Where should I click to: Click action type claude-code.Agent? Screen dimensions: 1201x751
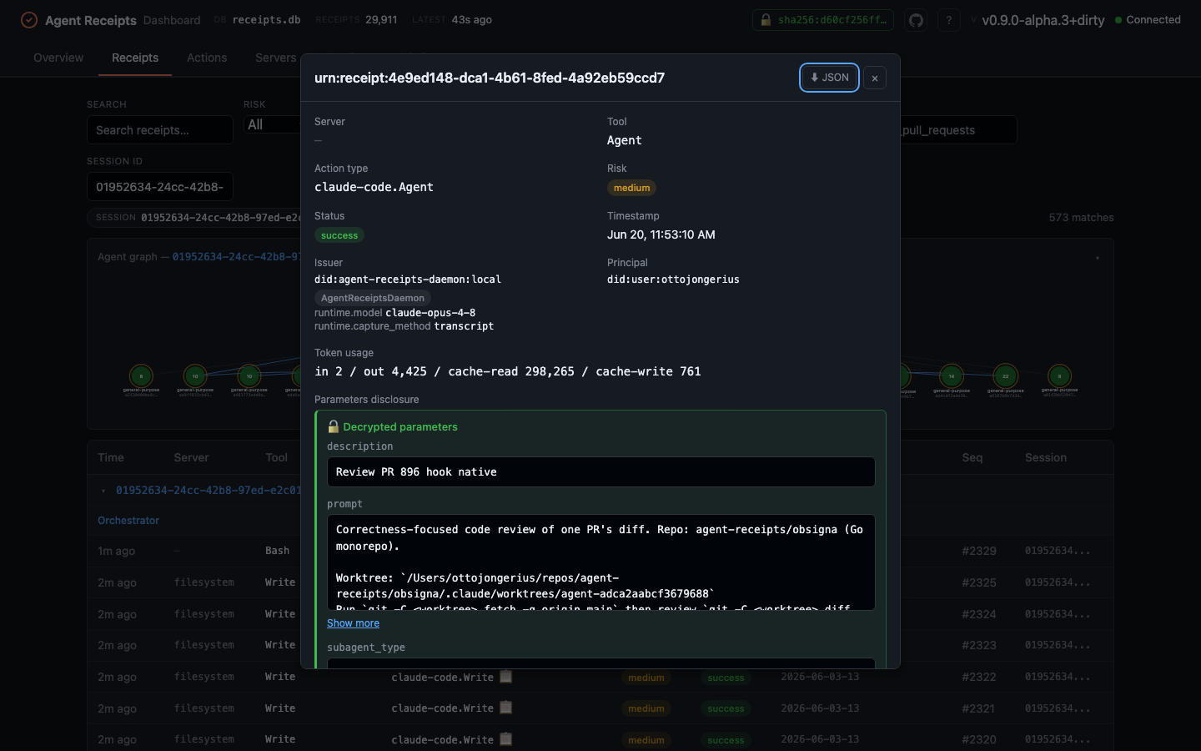[374, 187]
